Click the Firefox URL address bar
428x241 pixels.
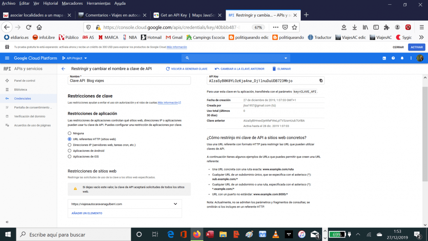coord(172,27)
